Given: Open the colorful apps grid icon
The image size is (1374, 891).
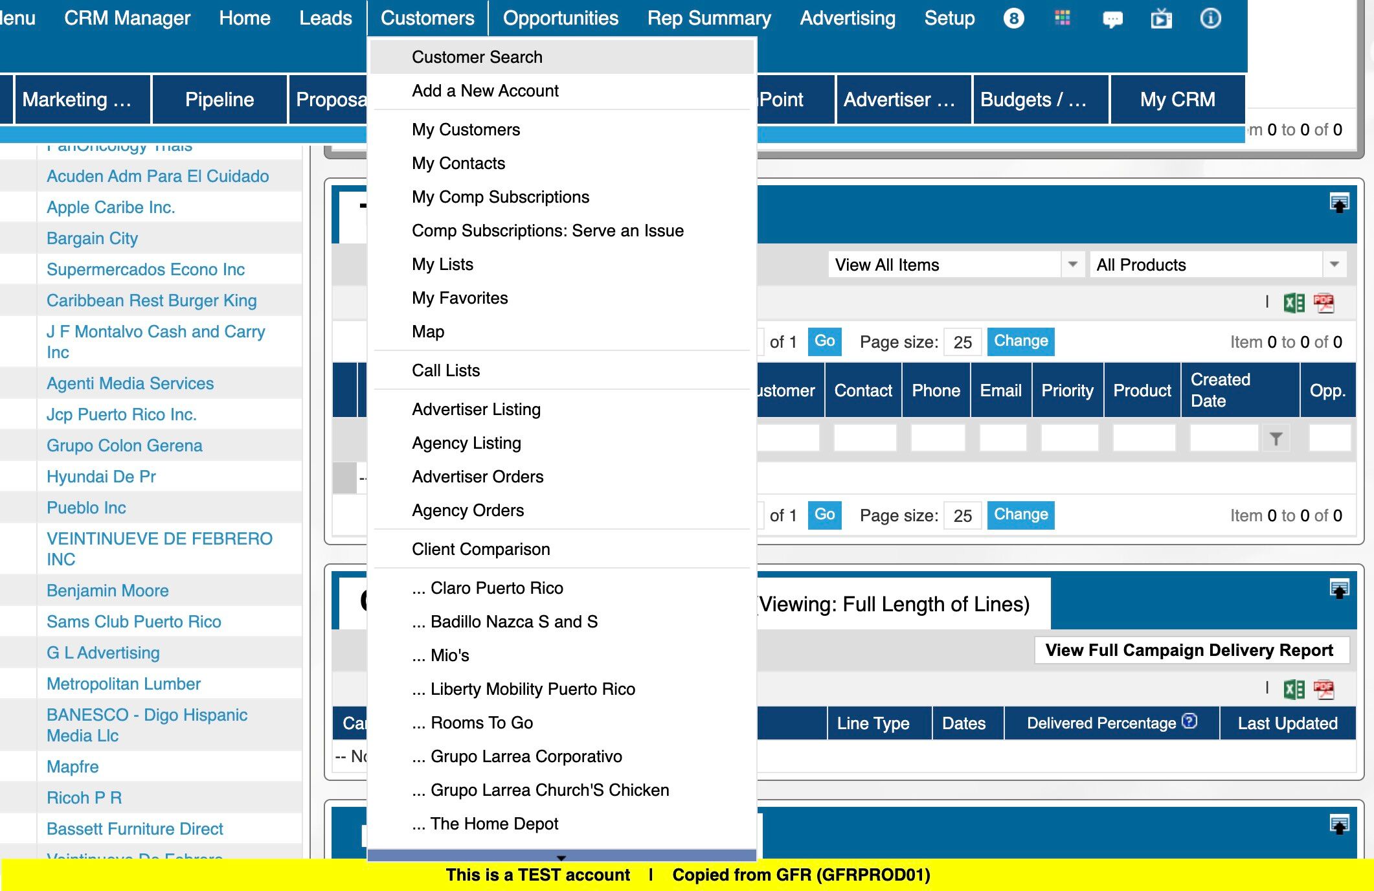Looking at the screenshot, I should tap(1062, 18).
